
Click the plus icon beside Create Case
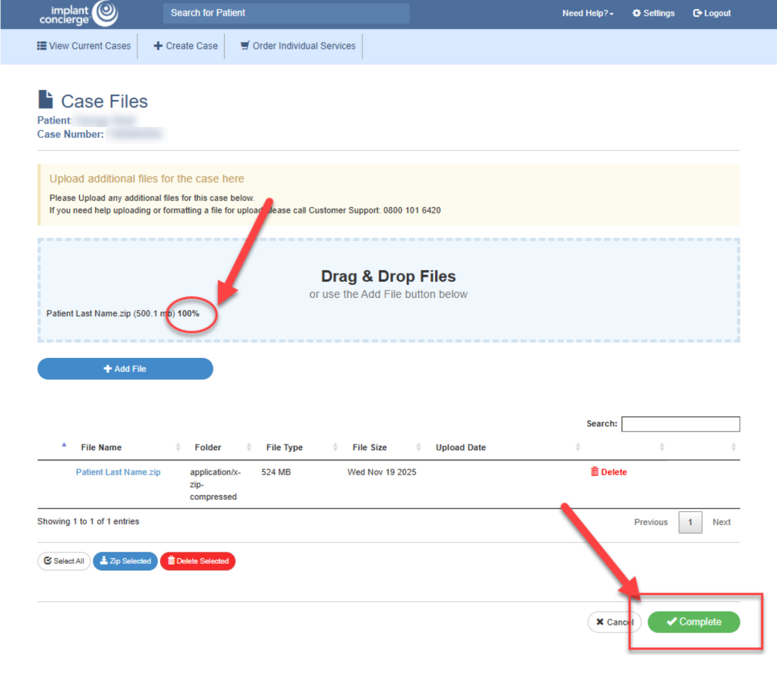(x=158, y=46)
